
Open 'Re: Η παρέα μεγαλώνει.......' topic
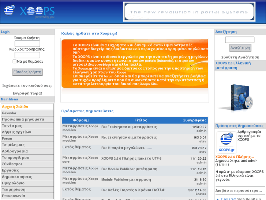click(x=127, y=148)
